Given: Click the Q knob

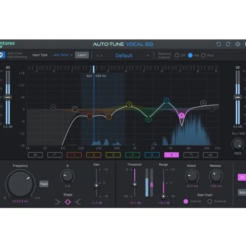Looking at the screenshot, I should coord(68,176).
